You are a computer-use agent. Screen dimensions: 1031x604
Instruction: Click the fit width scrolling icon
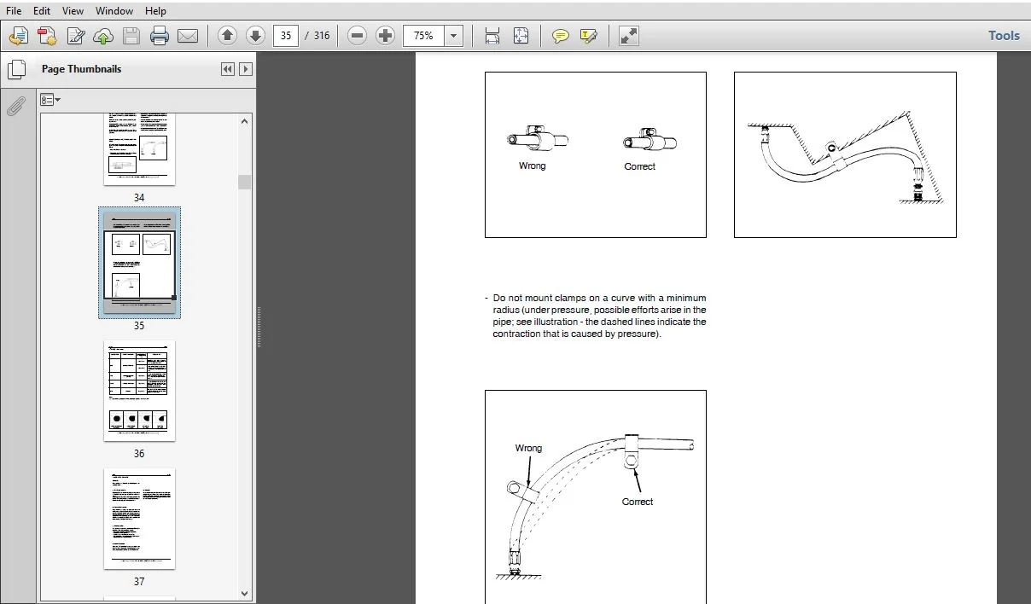coord(492,36)
